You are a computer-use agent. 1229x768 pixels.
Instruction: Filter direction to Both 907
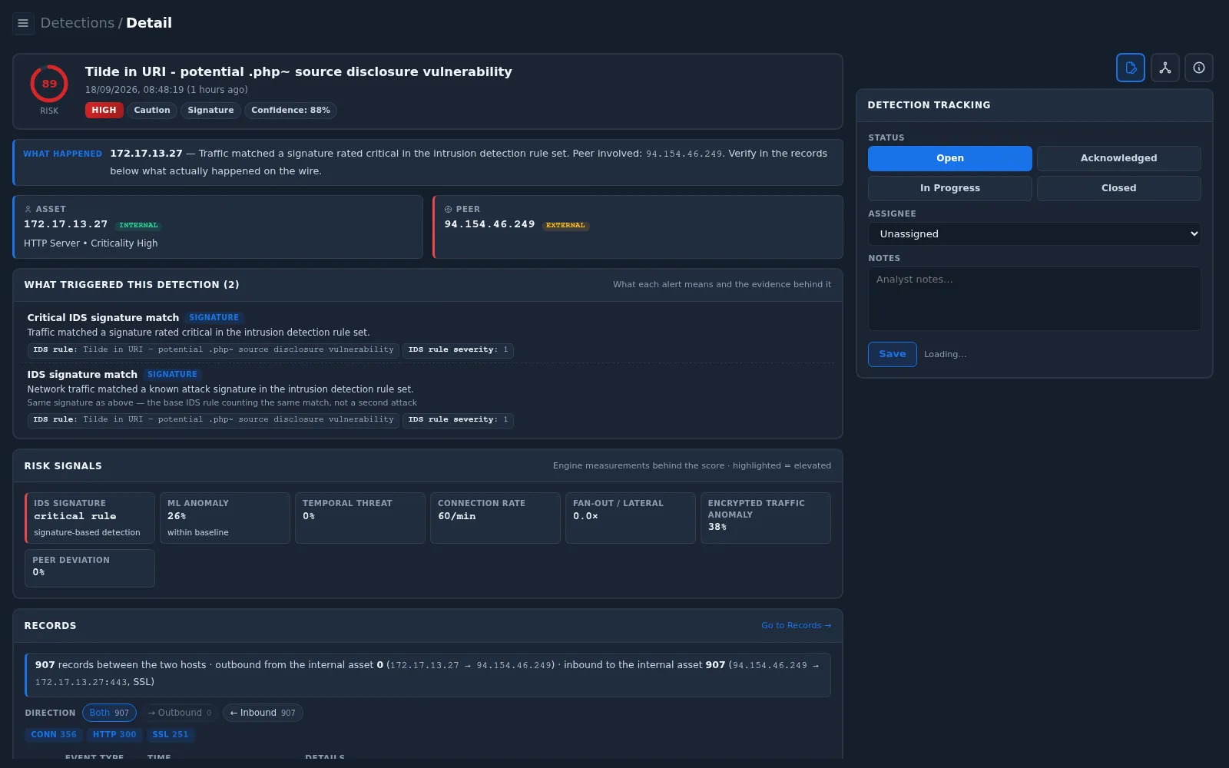click(109, 713)
